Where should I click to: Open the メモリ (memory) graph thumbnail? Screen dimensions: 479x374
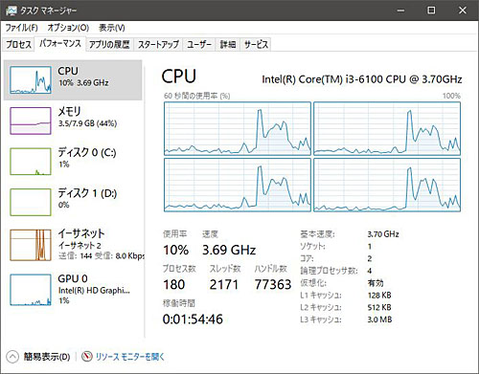(x=31, y=121)
